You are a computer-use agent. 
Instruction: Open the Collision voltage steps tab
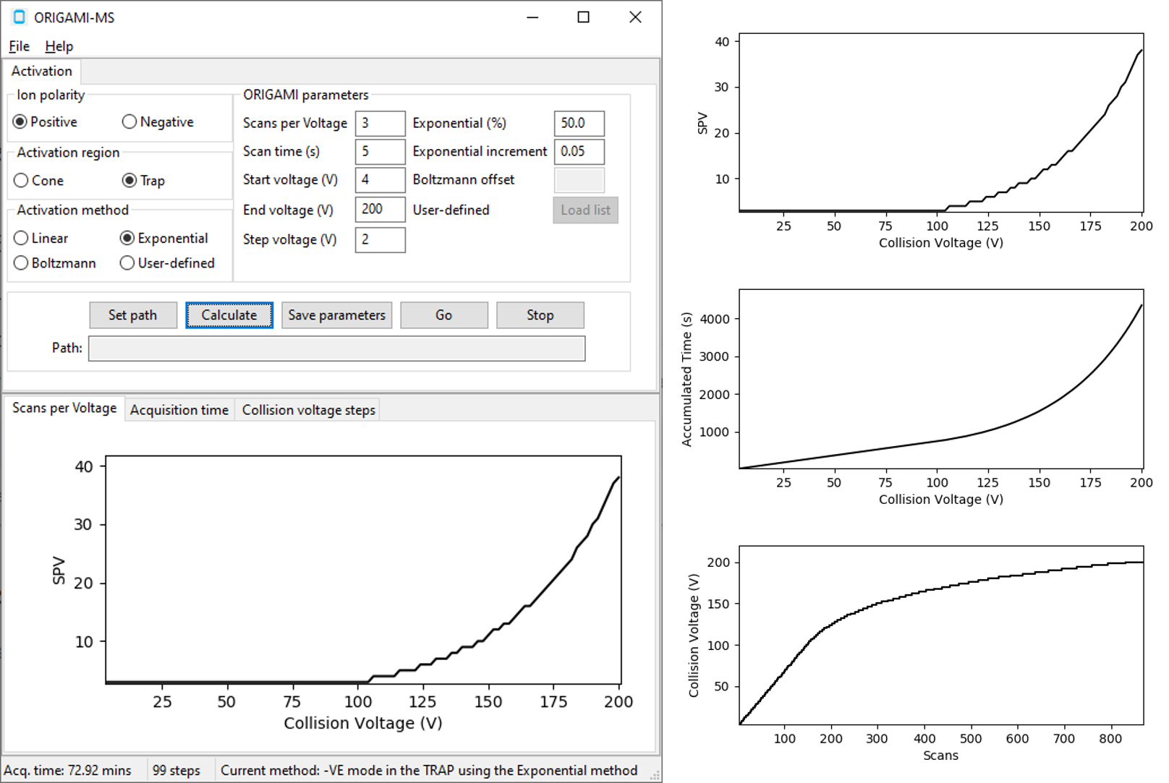(308, 410)
